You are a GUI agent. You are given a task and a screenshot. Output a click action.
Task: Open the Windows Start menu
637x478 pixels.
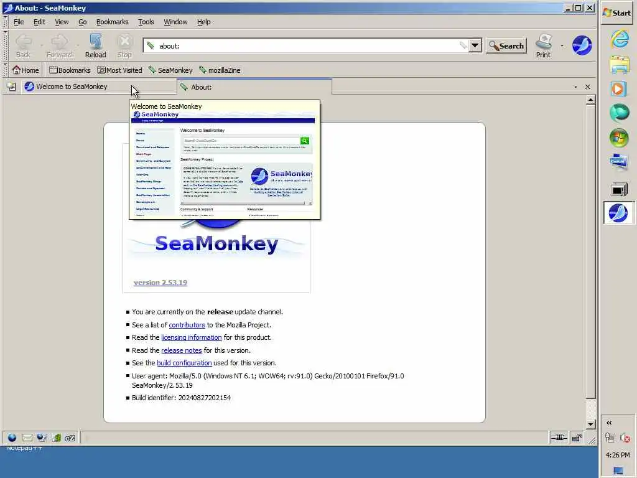[617, 13]
